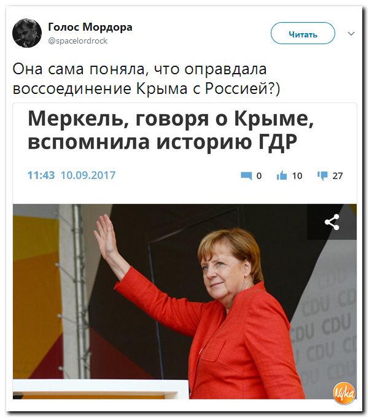Click the 11:43 10.09.2017 timestamp
Image resolution: width=369 pixels, height=418 pixels.
click(71, 175)
